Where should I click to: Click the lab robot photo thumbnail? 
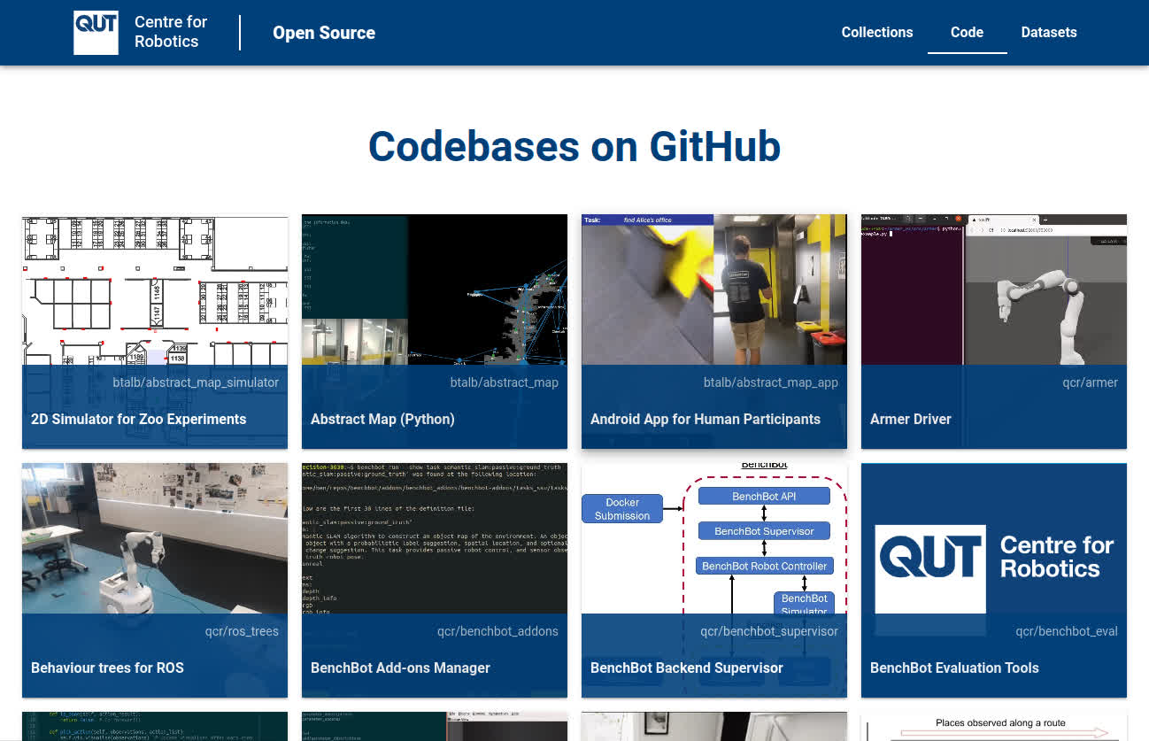coord(155,538)
